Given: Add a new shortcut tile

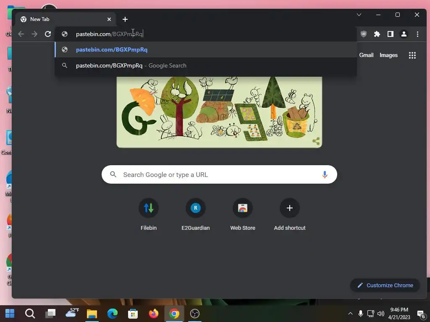Looking at the screenshot, I should click(290, 215).
